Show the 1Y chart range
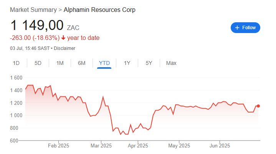The image size is (276, 154). coord(127,63)
